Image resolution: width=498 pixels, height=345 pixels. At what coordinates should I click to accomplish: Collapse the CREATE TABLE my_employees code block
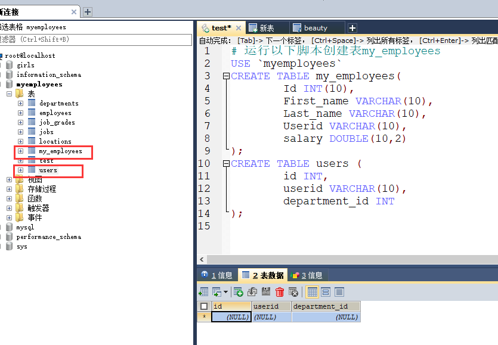click(226, 76)
